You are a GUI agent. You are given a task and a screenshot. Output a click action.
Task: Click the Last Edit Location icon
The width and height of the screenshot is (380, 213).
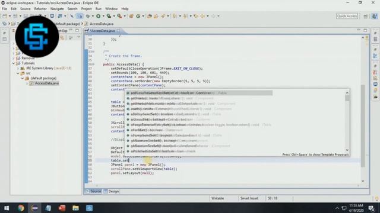click(196, 16)
